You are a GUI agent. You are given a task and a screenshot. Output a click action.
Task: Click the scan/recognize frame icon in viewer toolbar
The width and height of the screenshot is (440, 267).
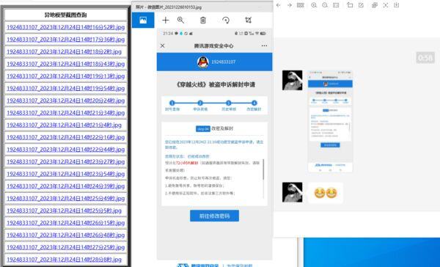pyautogui.click(x=386, y=5)
